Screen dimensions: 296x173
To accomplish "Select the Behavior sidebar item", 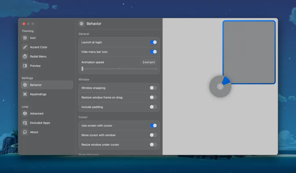I will pyautogui.click(x=47, y=85).
